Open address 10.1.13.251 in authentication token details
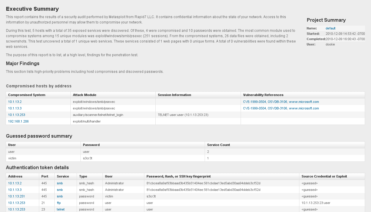The height and width of the screenshot is (212, 371). (x=17, y=196)
